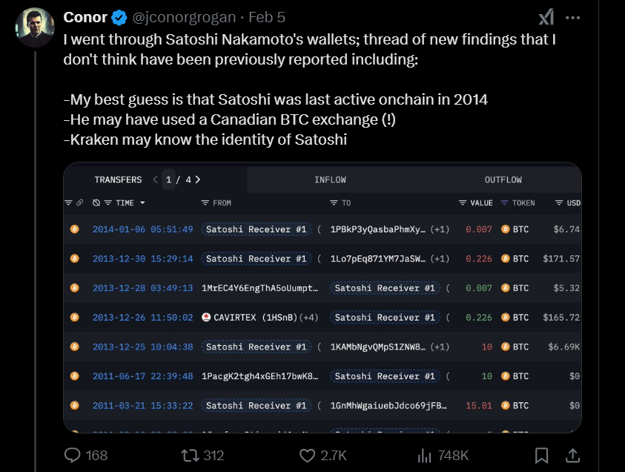Switch to the OUTFLOW tab
625x472 pixels.
point(503,180)
